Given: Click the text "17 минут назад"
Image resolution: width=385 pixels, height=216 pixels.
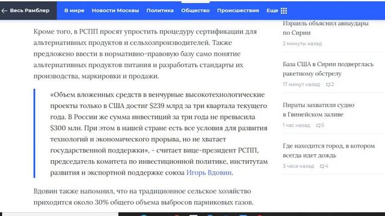Looking at the screenshot, I should point(301,84).
